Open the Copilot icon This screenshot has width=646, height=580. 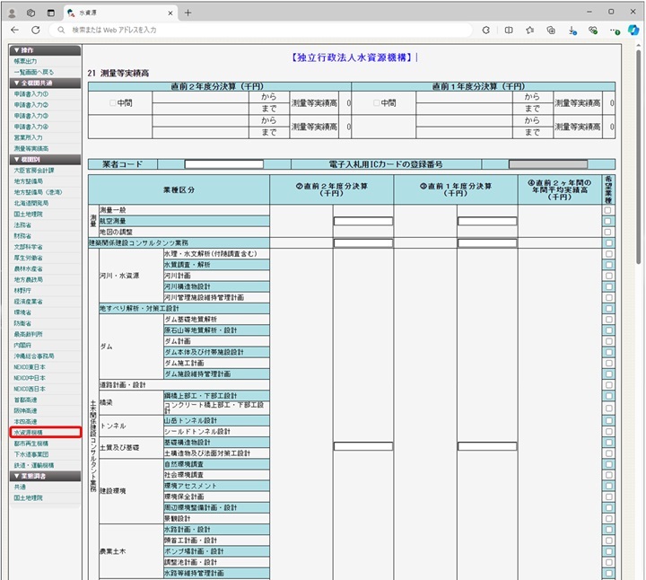(x=633, y=31)
